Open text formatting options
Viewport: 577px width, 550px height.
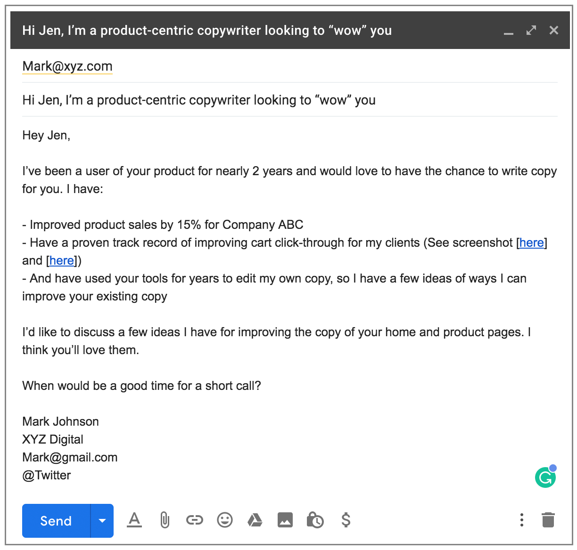click(x=134, y=520)
